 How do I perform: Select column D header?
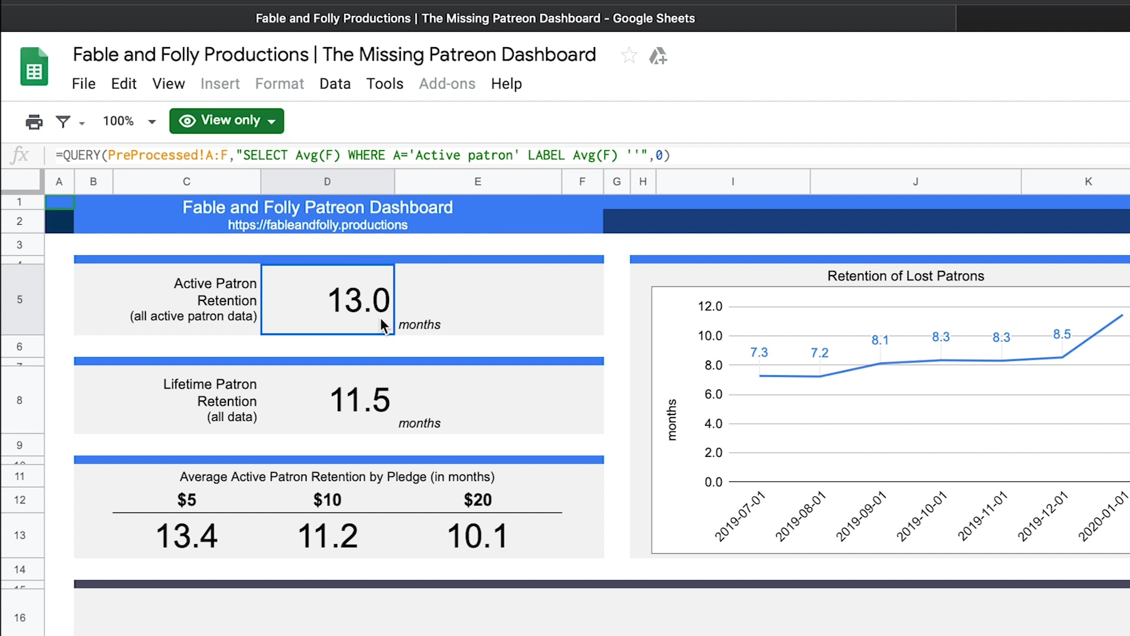[327, 181]
